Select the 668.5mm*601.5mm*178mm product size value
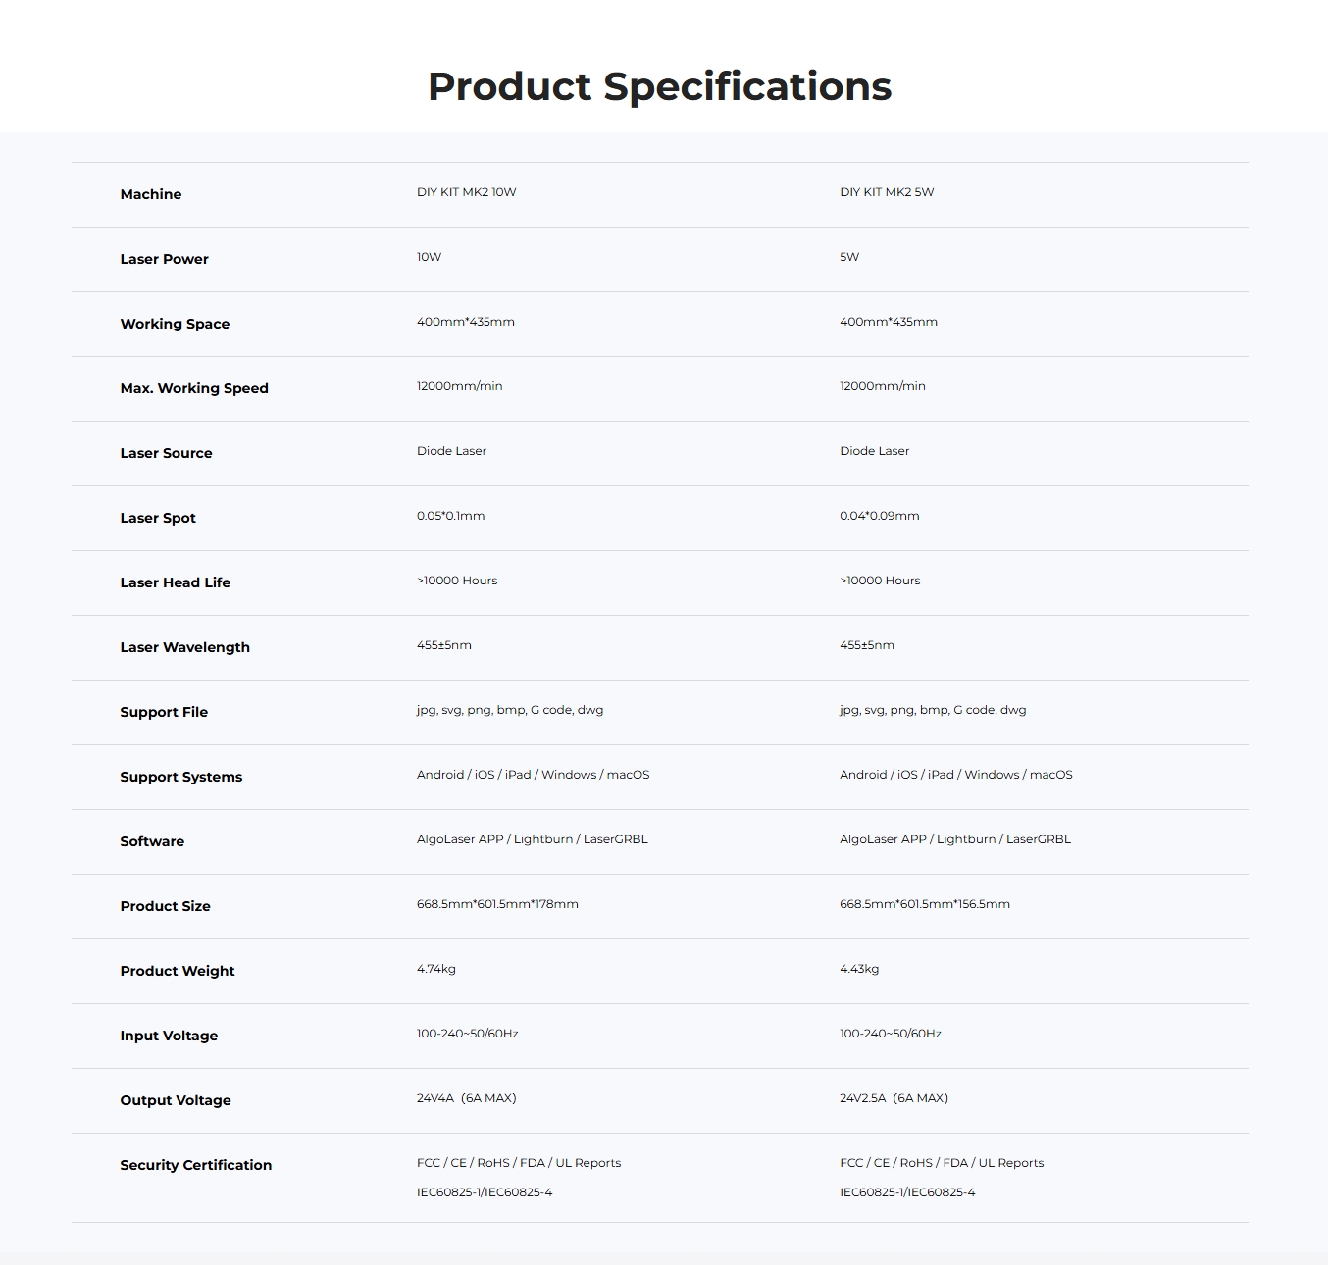This screenshot has width=1328, height=1265. coord(497,904)
